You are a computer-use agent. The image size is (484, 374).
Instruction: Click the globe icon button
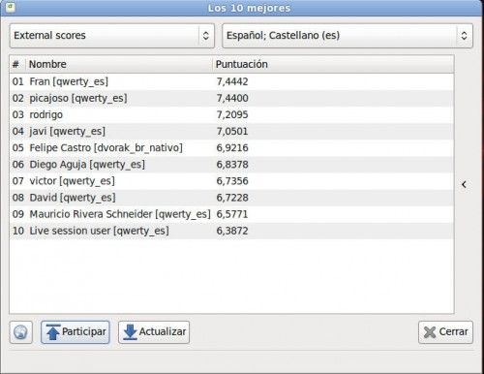(x=21, y=332)
